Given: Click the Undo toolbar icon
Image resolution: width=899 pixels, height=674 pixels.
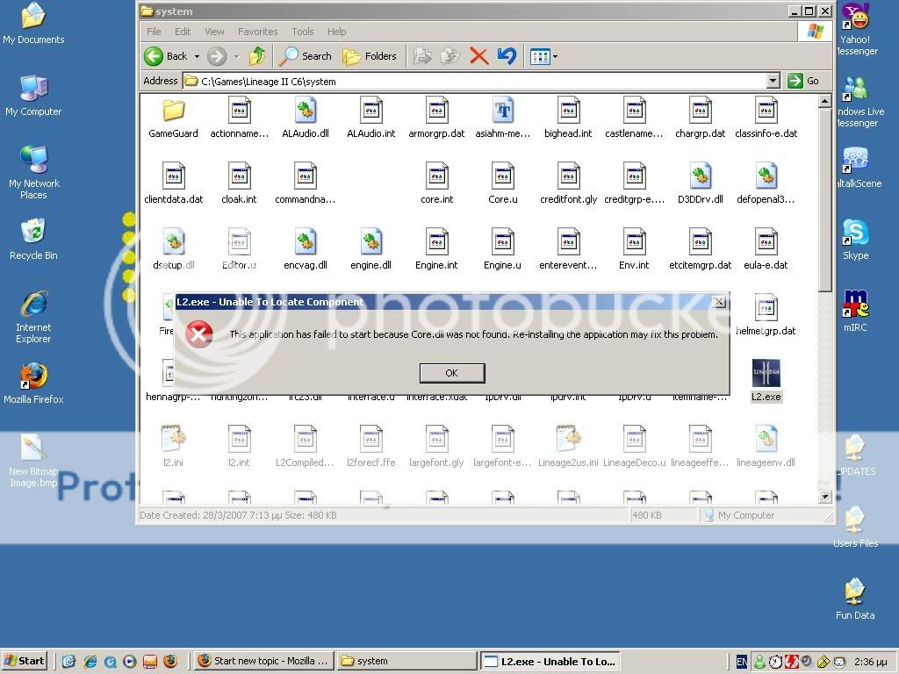Looking at the screenshot, I should (x=507, y=55).
